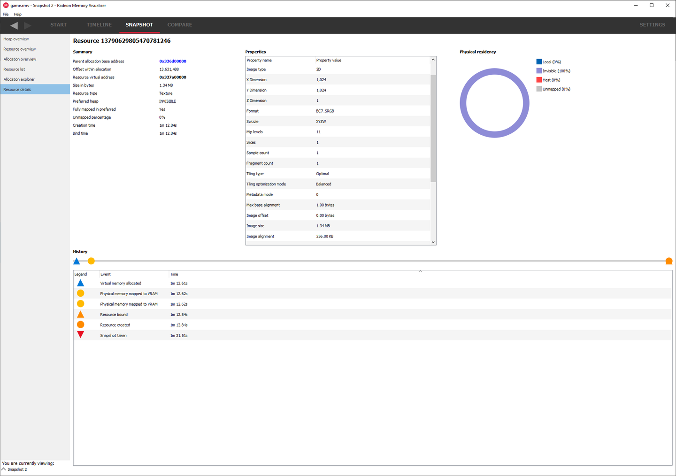Click the orange marker at the timeline's right end
The image size is (676, 476).
pos(668,261)
